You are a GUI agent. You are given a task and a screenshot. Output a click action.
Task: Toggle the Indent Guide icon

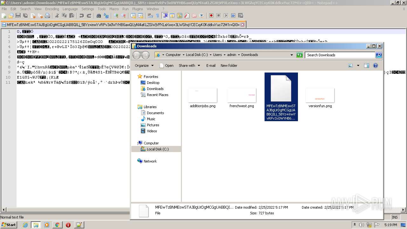[165, 16]
